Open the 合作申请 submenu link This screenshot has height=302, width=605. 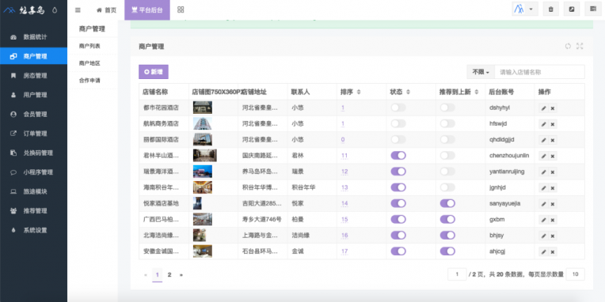(89, 81)
